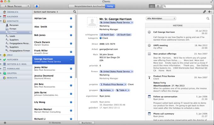Open the Sortiert nach Vorname sort menu
Image resolution: width=214 pixels, height=125 pixels.
click(46, 12)
